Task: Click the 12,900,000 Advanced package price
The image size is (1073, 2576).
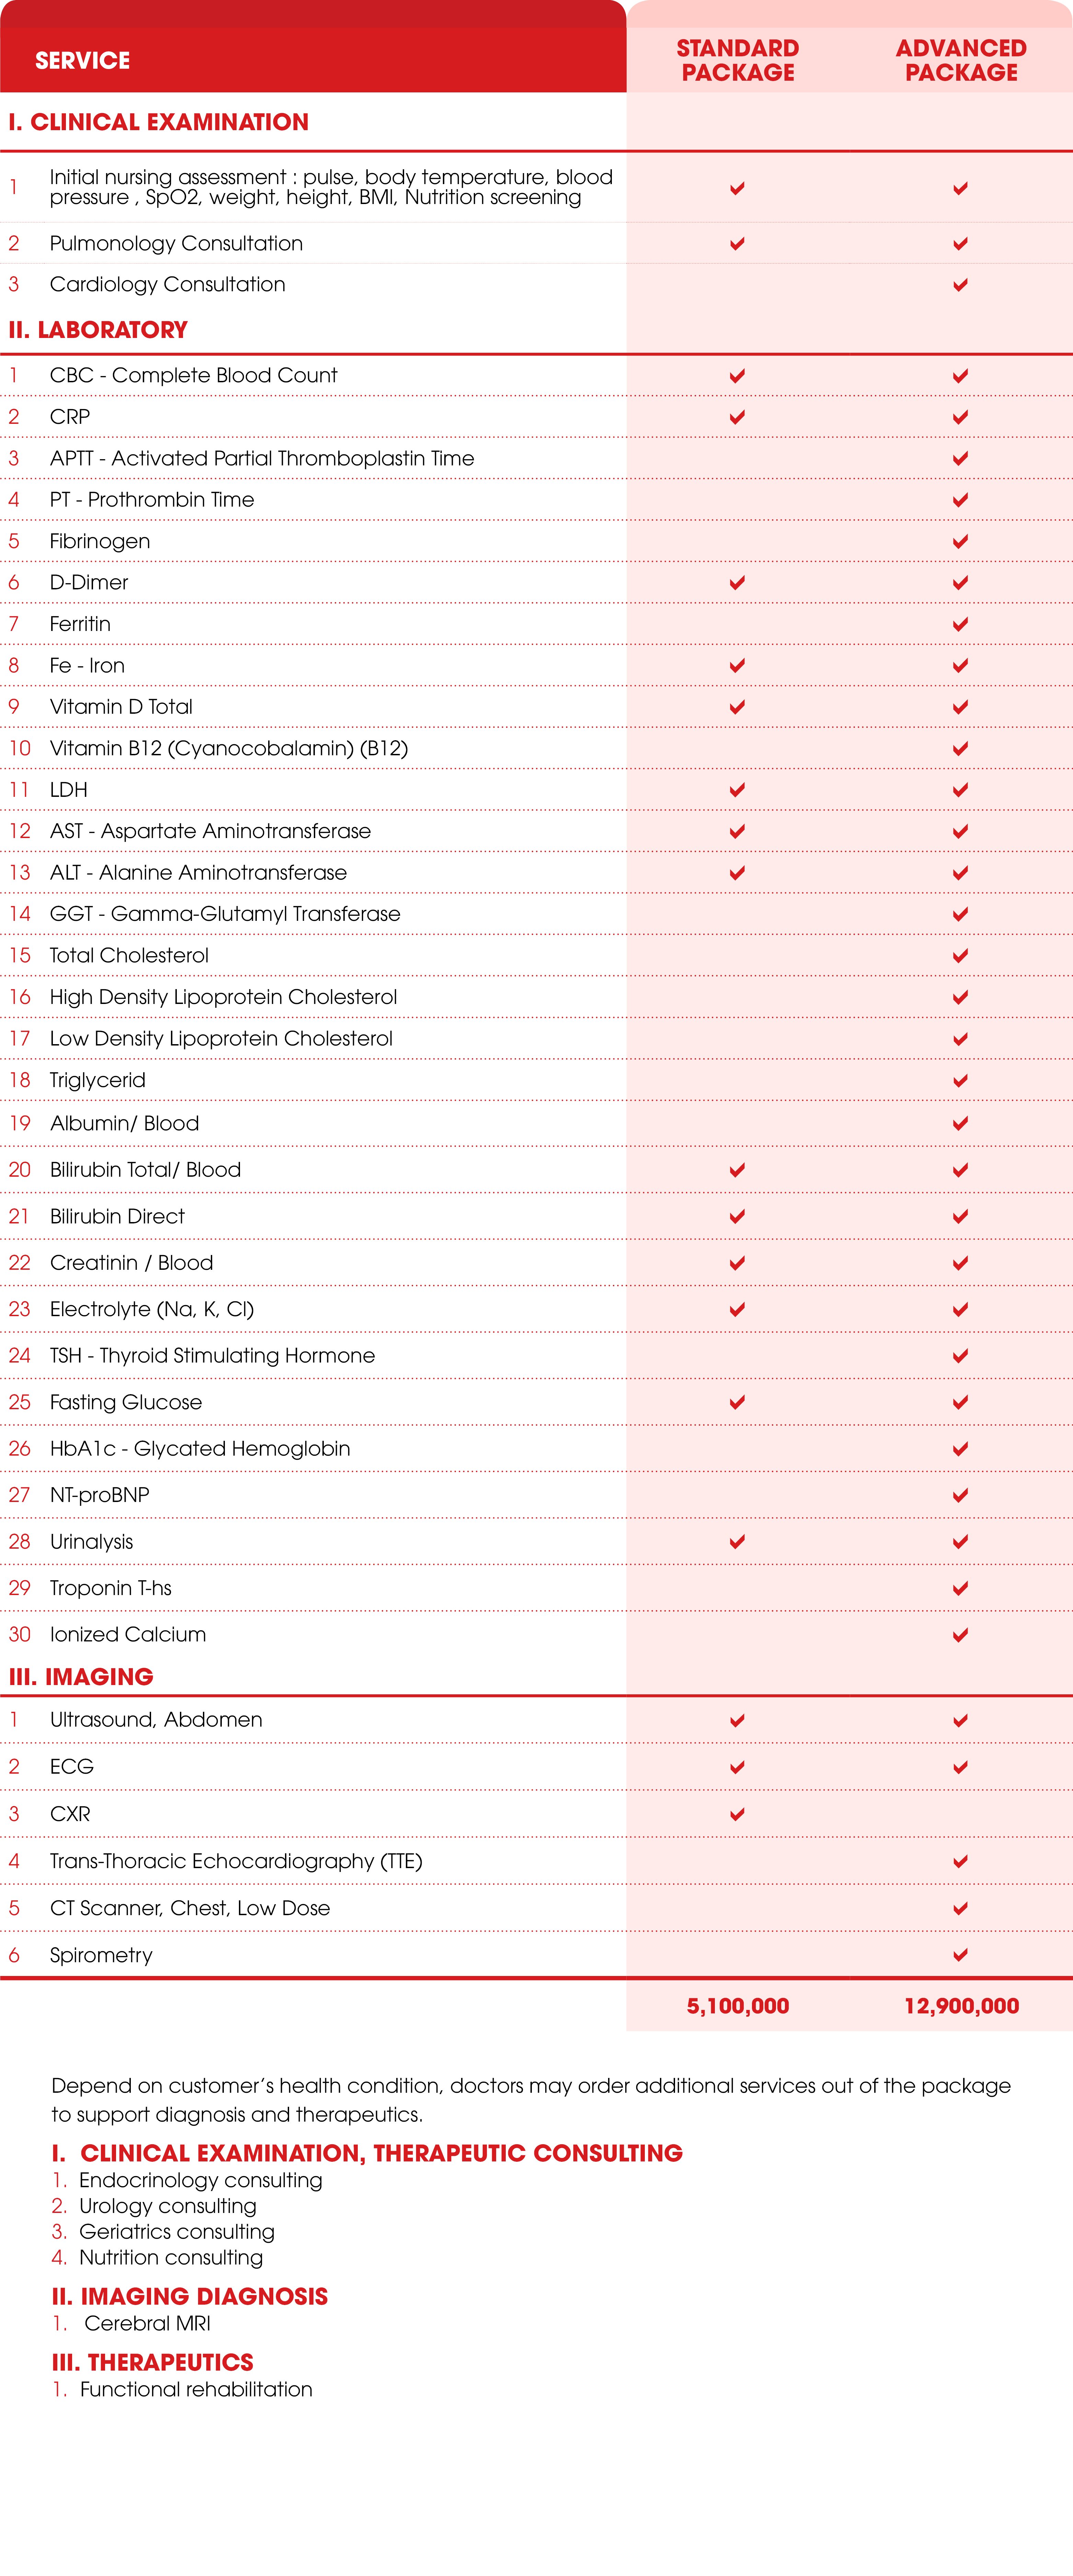Action: tap(961, 2006)
